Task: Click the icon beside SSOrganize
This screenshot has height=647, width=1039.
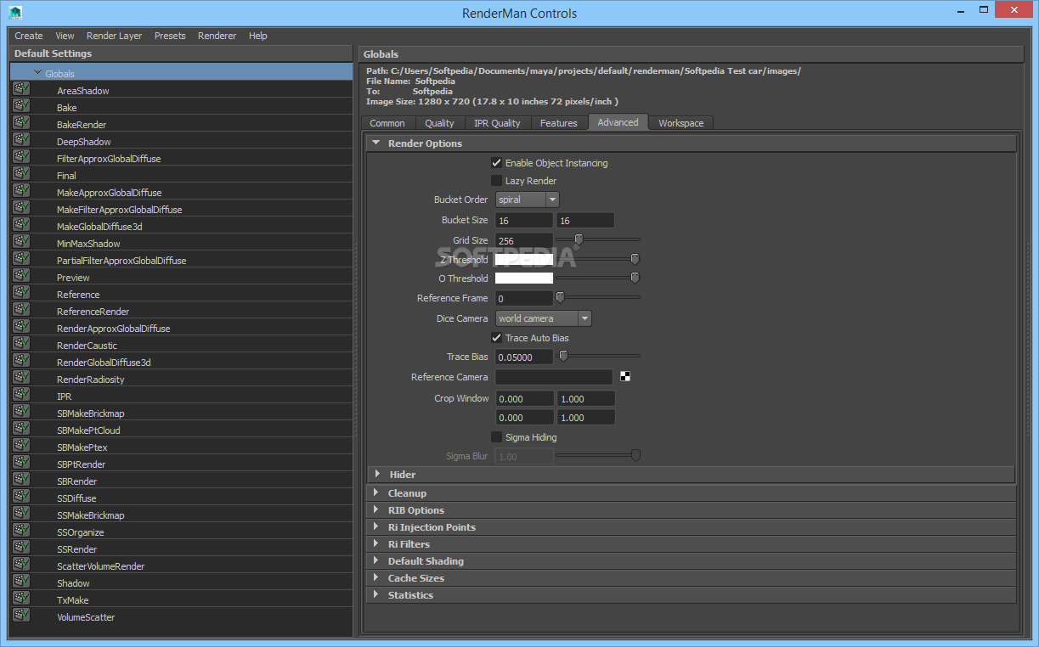Action: [x=21, y=532]
